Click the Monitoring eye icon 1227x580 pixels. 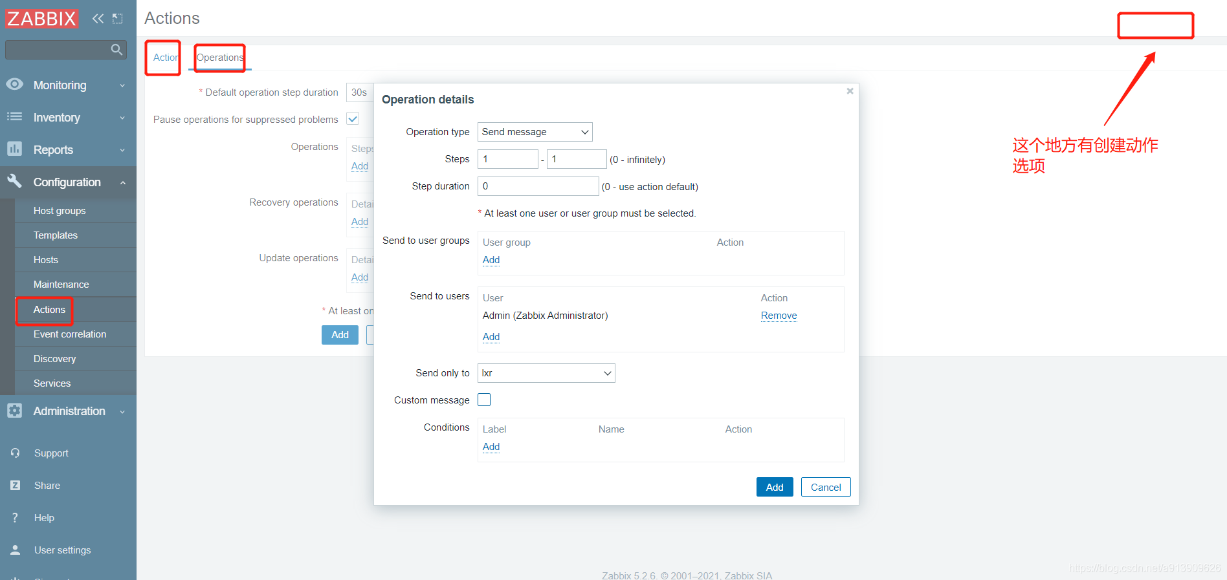[14, 85]
